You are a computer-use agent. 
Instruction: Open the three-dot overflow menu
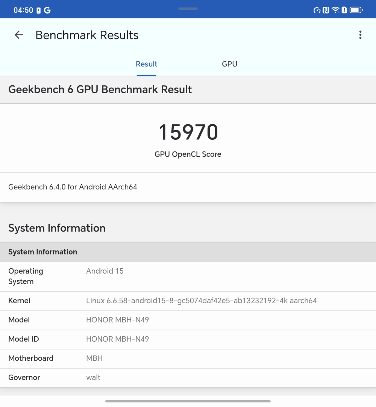coord(360,35)
